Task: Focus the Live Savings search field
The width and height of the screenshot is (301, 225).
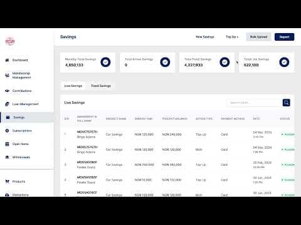Action: click(x=255, y=102)
